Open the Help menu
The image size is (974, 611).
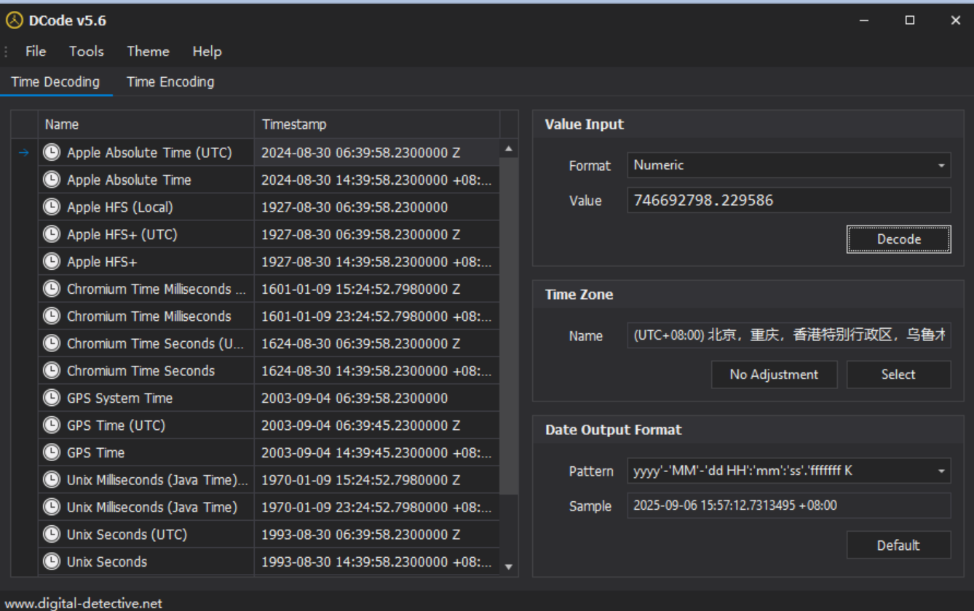[x=207, y=52]
